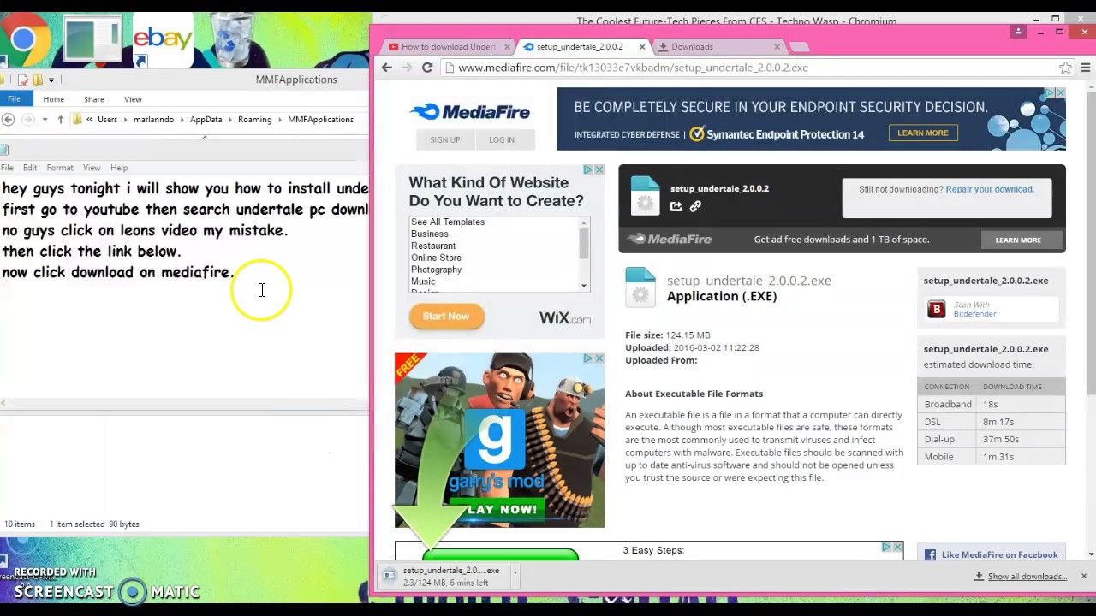Click the Explorer forward arrow
The height and width of the screenshot is (616, 1096).
tap(27, 120)
